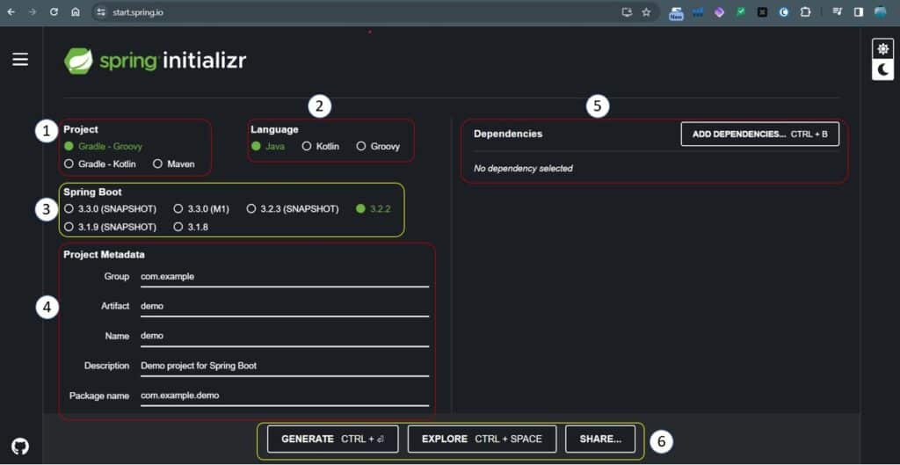Open the browser side panel icon
Viewport: 900px width, 465px height.
pyautogui.click(x=859, y=12)
